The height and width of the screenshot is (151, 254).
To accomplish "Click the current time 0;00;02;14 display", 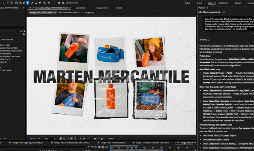I will point(111,139).
